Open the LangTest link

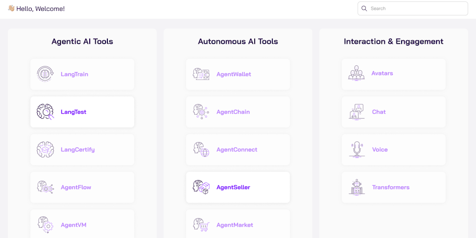click(73, 112)
